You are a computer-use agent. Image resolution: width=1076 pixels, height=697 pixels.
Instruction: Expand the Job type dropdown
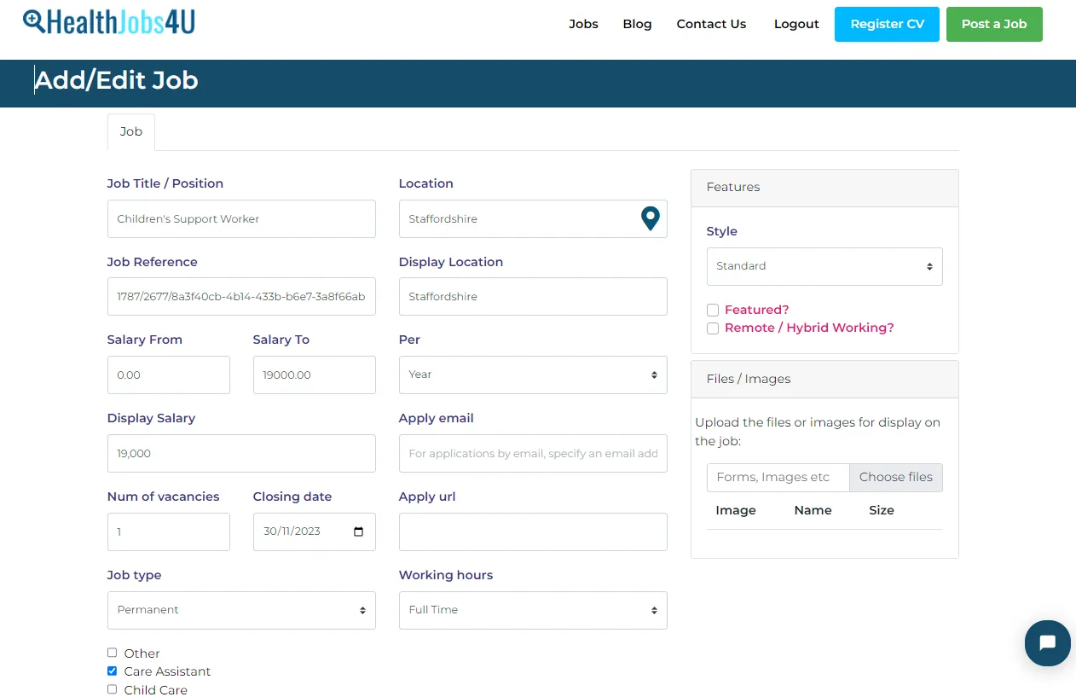(241, 610)
